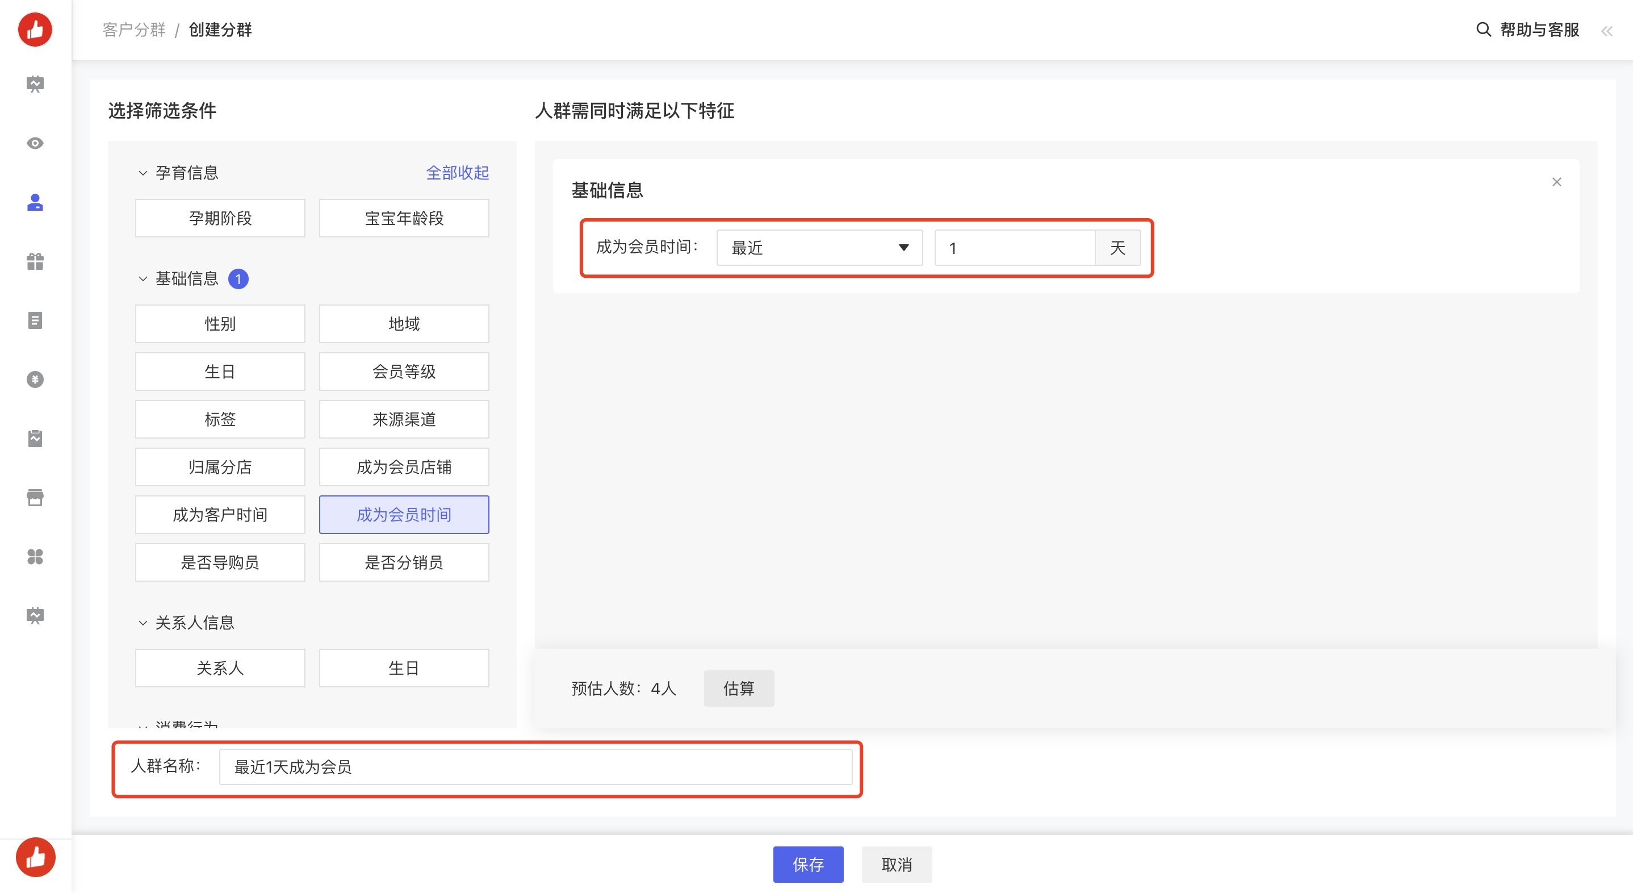
Task: Click the 预估人数：4人 text
Action: point(624,688)
